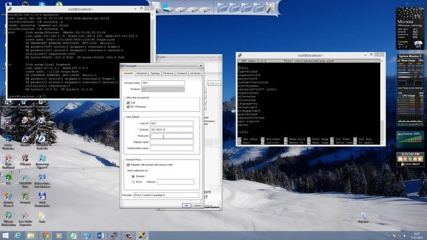This screenshot has height=240, width=427.
Task: Focus the Password field
Action: (x=171, y=136)
